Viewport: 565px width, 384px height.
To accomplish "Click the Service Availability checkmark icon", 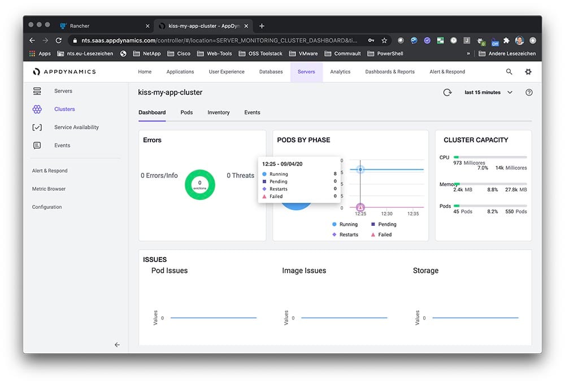I will pyautogui.click(x=37, y=127).
